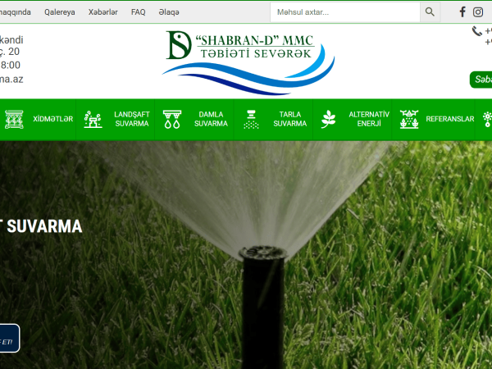The image size is (492, 369).
Task: Click the Referanslar menu icon
Action: point(408,119)
